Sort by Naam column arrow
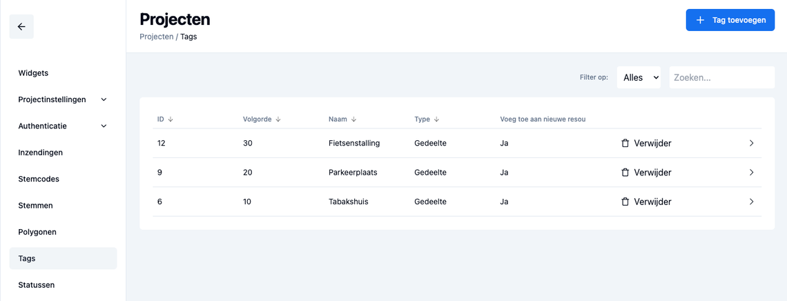787x301 pixels. tap(353, 119)
